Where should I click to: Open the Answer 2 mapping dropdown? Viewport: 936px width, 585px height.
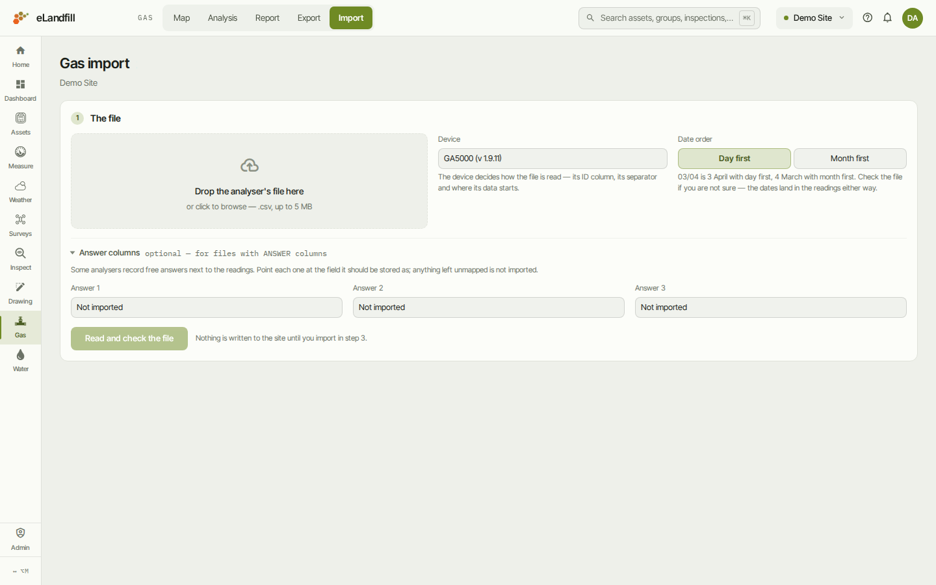pyautogui.click(x=488, y=307)
